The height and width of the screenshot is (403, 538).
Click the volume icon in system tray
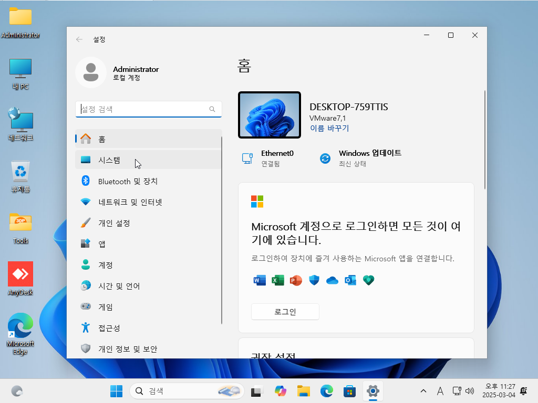tap(470, 391)
